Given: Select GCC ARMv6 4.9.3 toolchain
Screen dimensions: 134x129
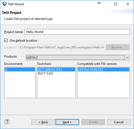Looking at the screenshot, I should point(56,70).
